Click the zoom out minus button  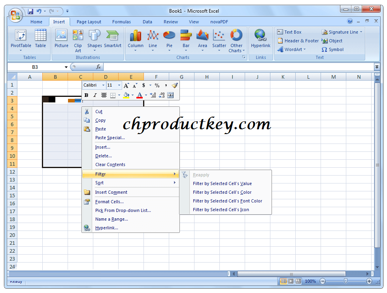point(322,281)
